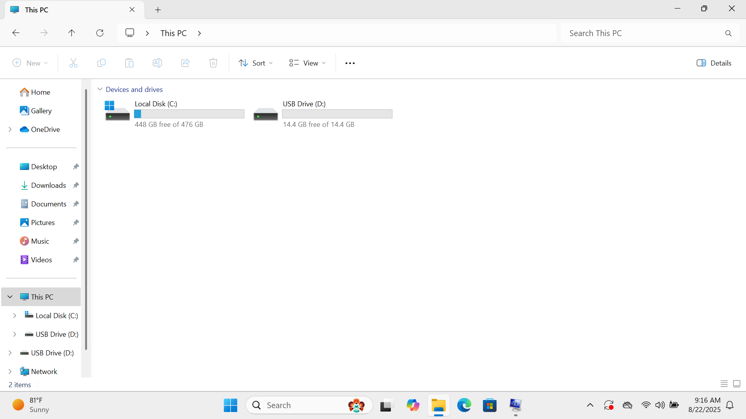This screenshot has height=419, width=746.
Task: Toggle the Details pane
Action: (x=714, y=63)
